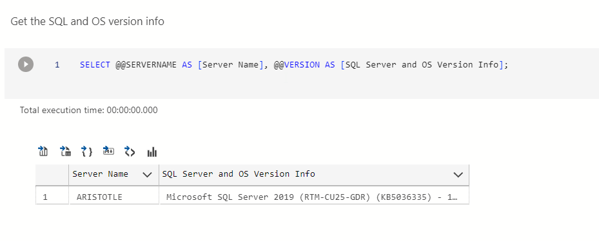Image resolution: width=599 pixels, height=241 pixels.
Task: Open SQL Server and OS Version Info column dropdown
Action: click(x=458, y=175)
